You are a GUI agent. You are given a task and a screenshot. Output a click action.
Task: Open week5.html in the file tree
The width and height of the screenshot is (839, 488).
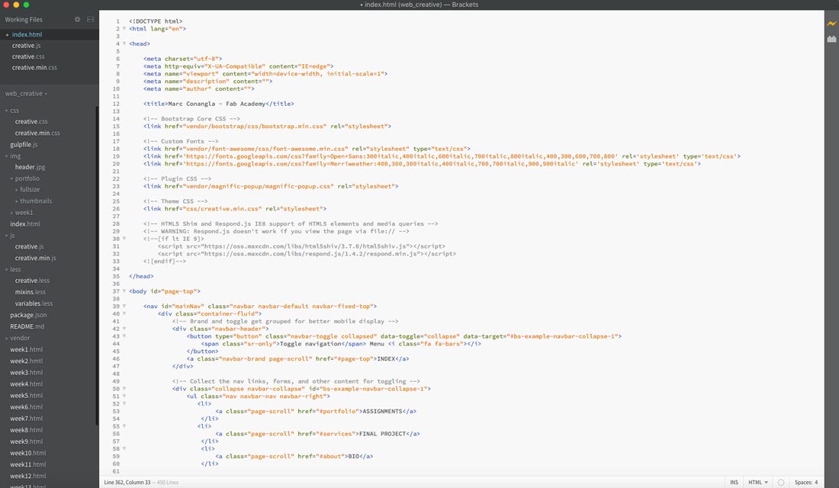pos(26,396)
